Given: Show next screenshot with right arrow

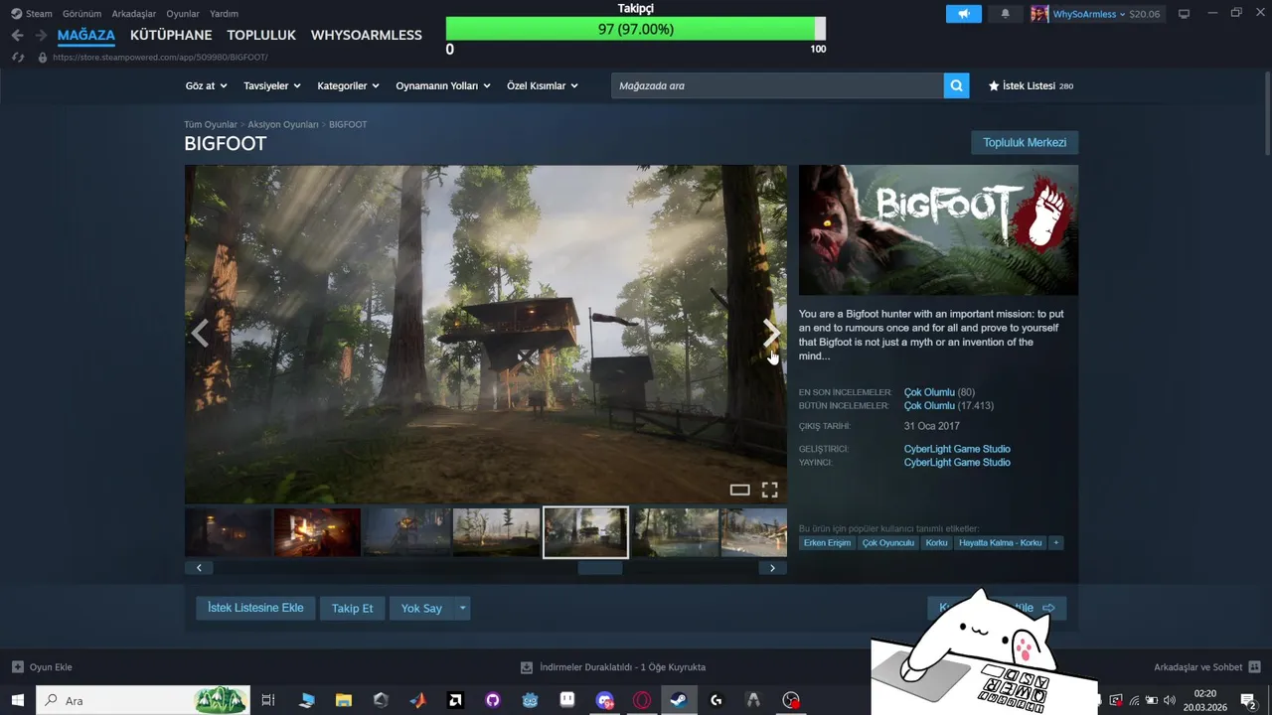Looking at the screenshot, I should click(x=771, y=334).
